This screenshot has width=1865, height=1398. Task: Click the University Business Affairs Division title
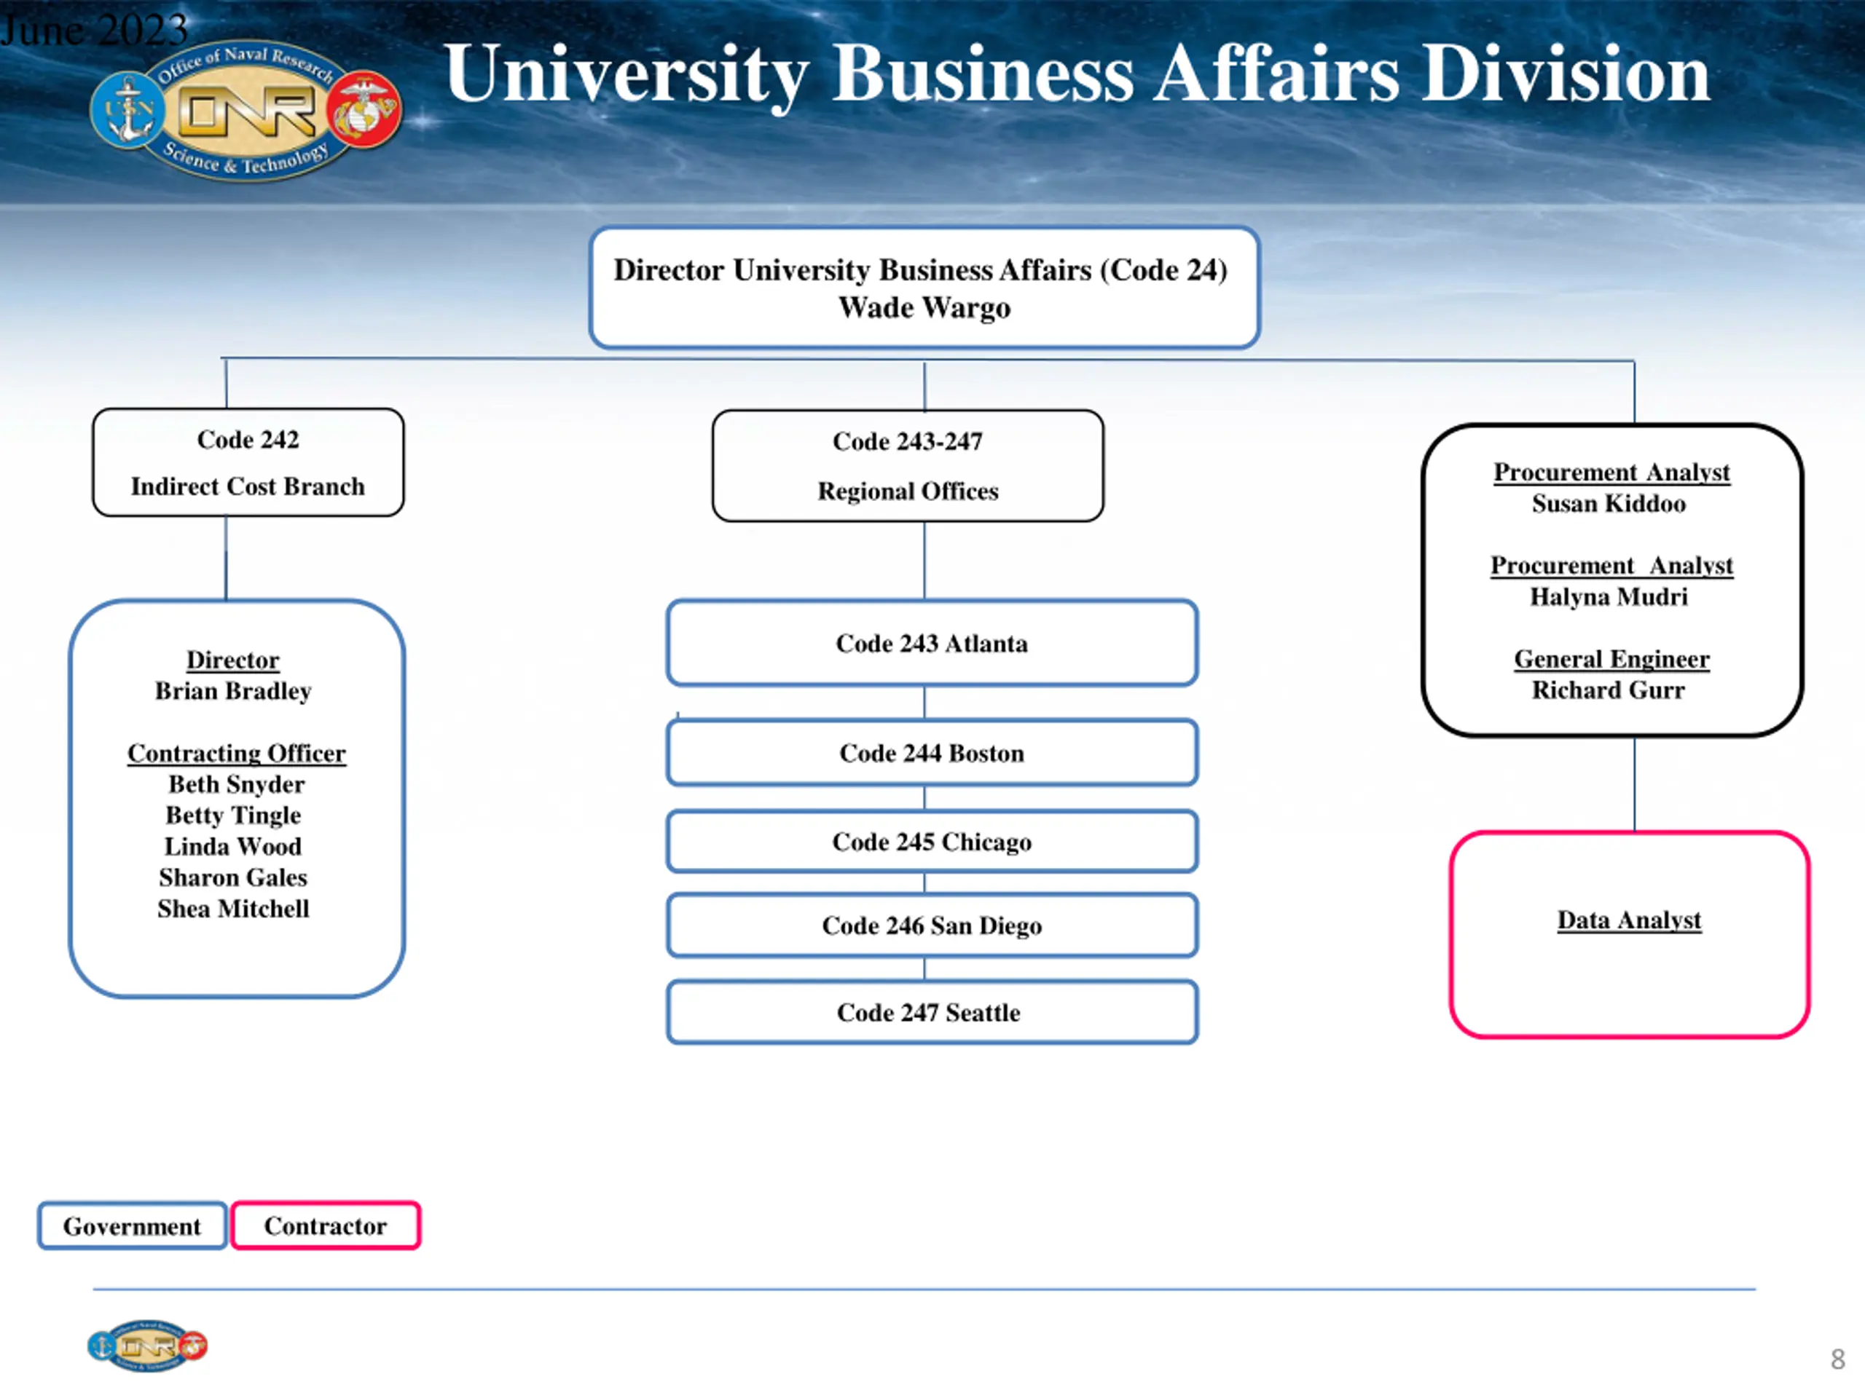point(1077,74)
